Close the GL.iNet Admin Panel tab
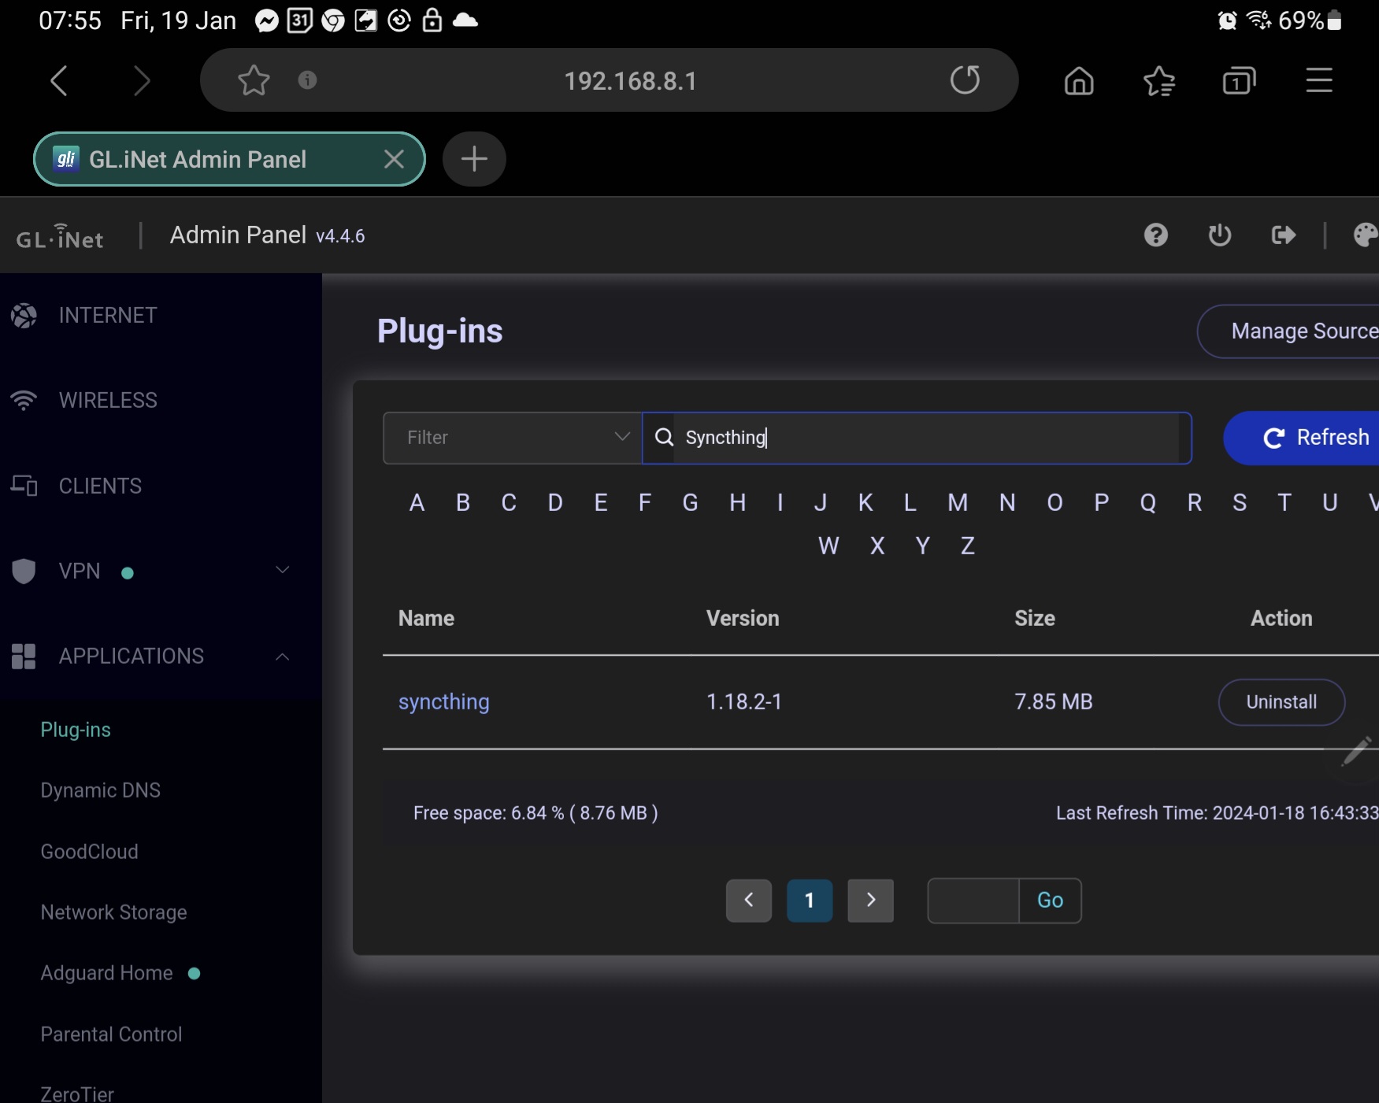The image size is (1379, 1103). (x=394, y=159)
